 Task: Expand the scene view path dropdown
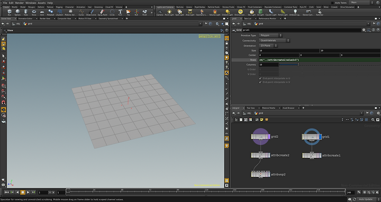[x=200, y=24]
